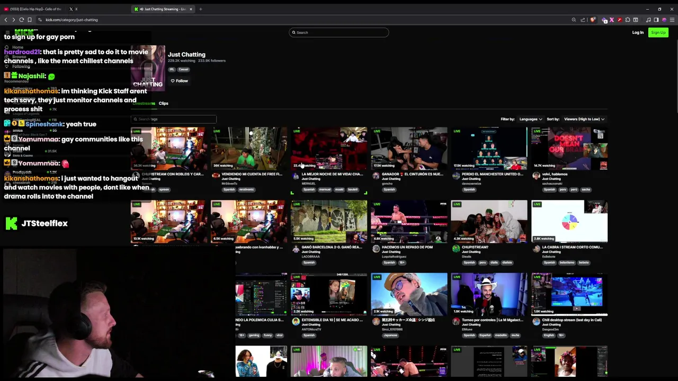The width and height of the screenshot is (678, 381).
Task: Click the ElMune channel avatar
Action: (x=456, y=322)
